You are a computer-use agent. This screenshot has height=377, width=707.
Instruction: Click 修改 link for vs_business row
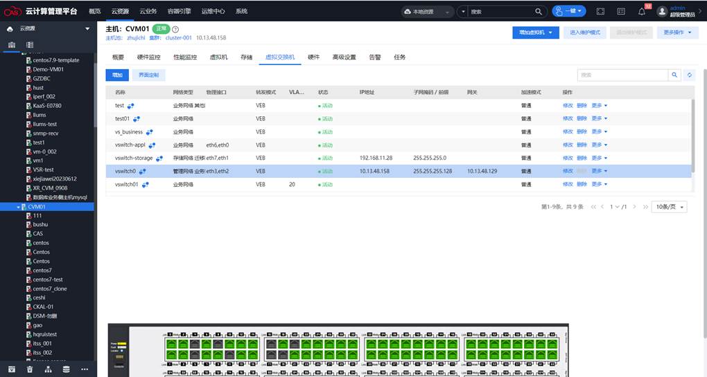(x=568, y=132)
